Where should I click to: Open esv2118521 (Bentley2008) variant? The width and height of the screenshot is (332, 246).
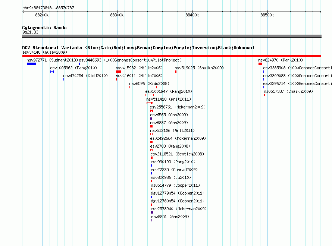177,154
